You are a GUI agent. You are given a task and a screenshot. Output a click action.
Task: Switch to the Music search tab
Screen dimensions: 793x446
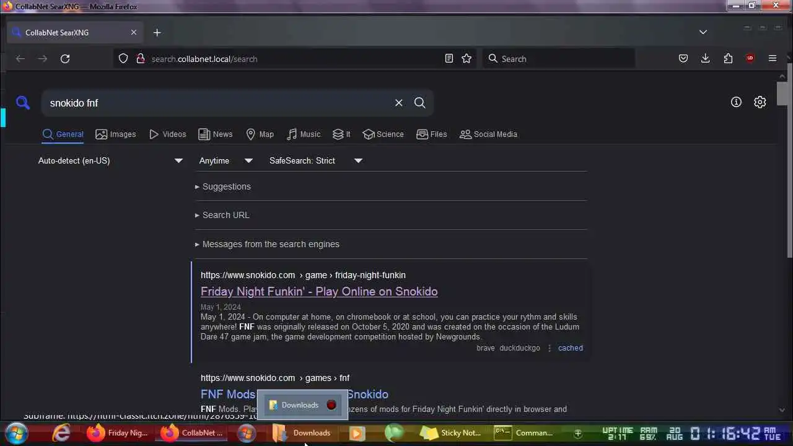click(x=304, y=134)
